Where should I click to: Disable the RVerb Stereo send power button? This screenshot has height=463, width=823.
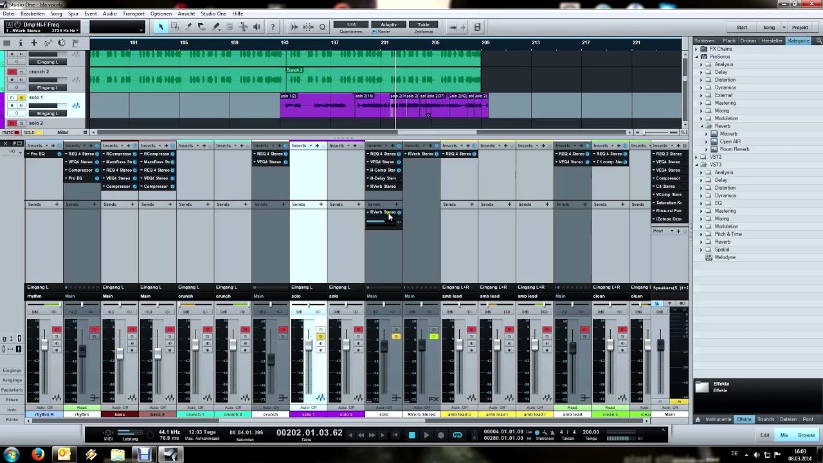coord(399,212)
